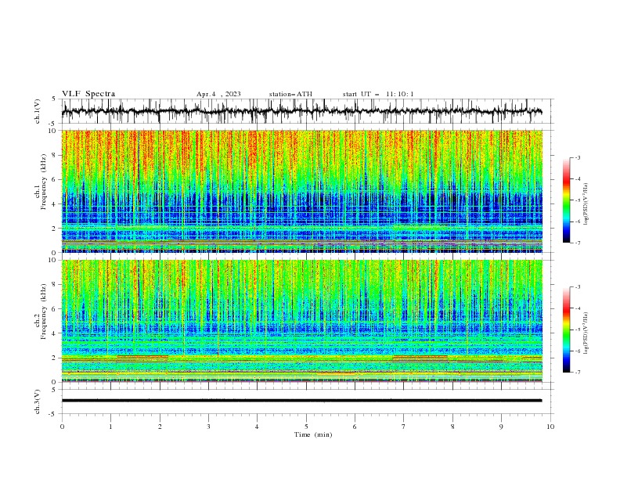620x479 pixels.
Task: Click the log(PSD) label beside ch.1 colorbar
Action: point(586,204)
